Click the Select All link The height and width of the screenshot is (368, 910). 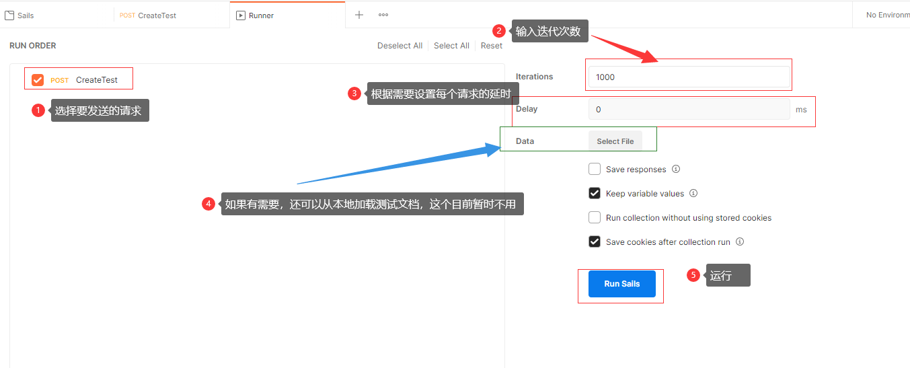[451, 46]
